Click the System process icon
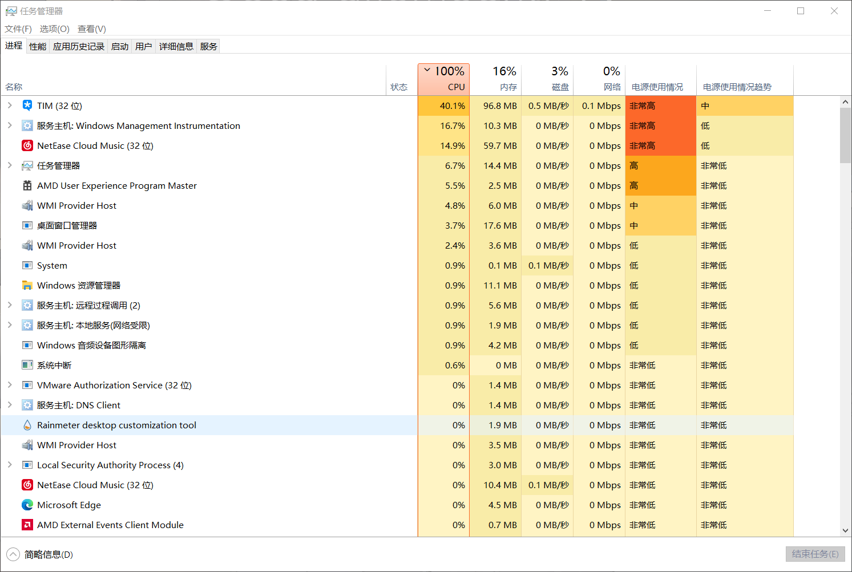 [x=27, y=265]
